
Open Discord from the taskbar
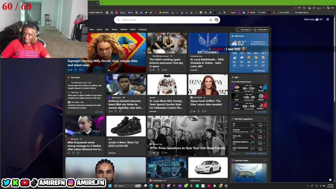pos(168,186)
